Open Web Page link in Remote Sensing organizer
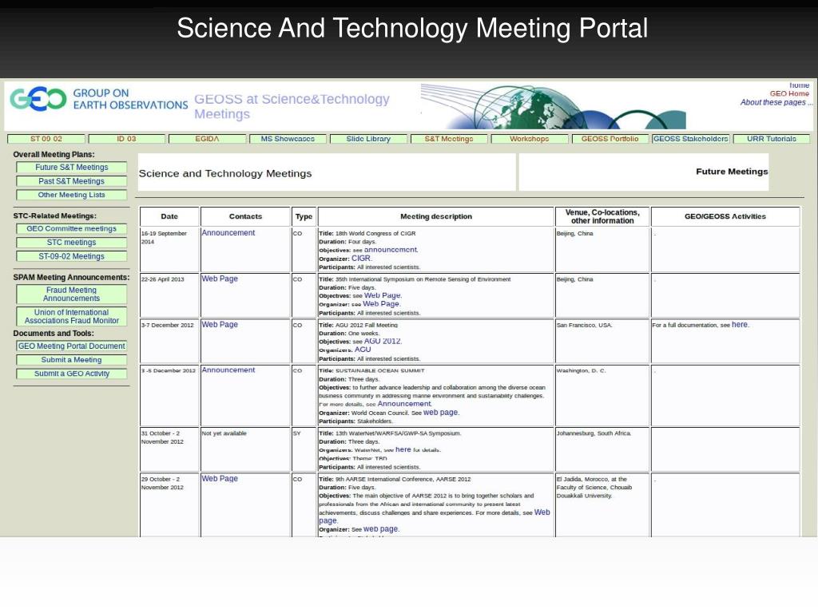818x613 pixels. 381,303
